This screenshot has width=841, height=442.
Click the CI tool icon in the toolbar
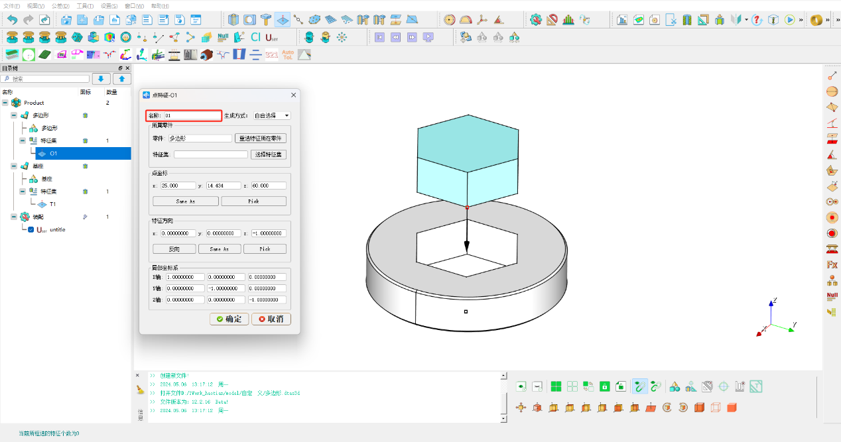click(x=256, y=37)
